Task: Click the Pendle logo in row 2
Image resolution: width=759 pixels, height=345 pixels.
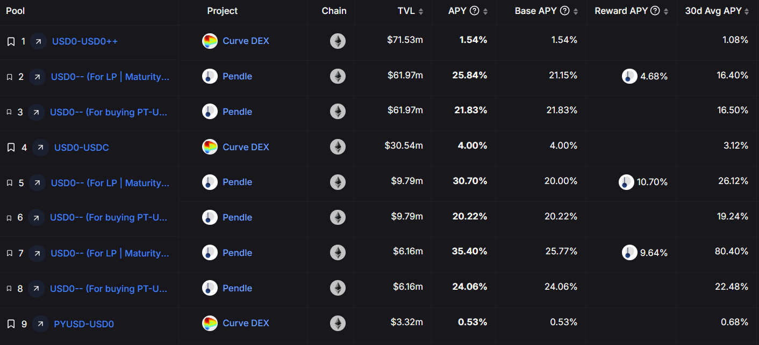Action: coord(210,76)
